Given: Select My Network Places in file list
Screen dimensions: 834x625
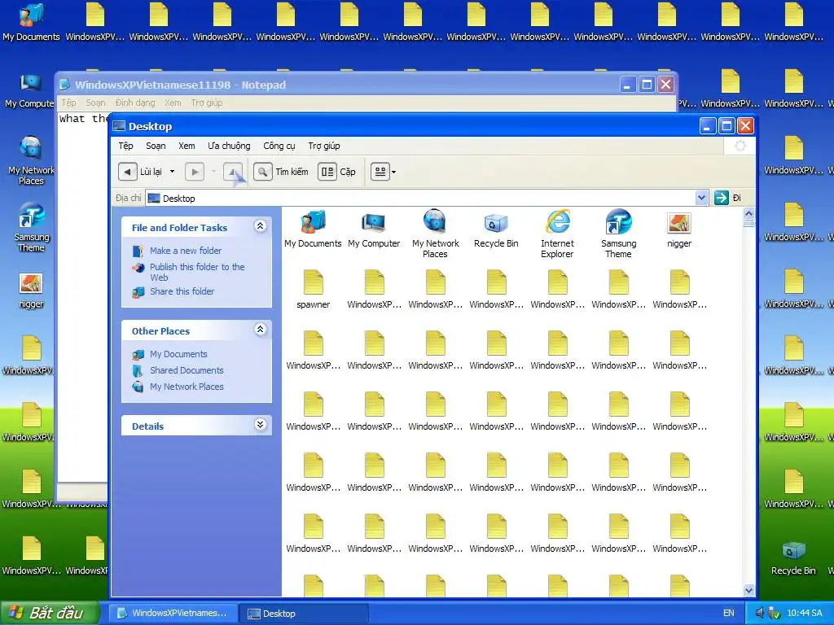Looking at the screenshot, I should tap(435, 234).
